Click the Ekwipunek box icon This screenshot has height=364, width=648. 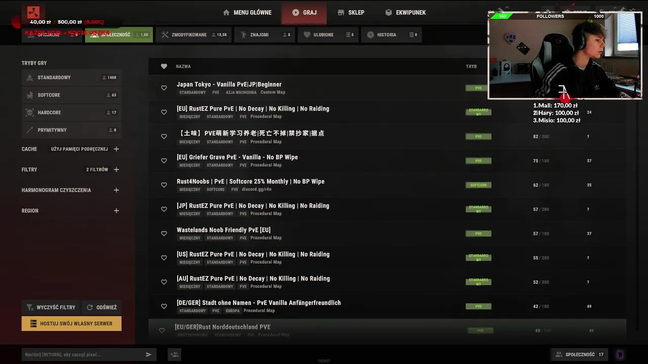(388, 12)
